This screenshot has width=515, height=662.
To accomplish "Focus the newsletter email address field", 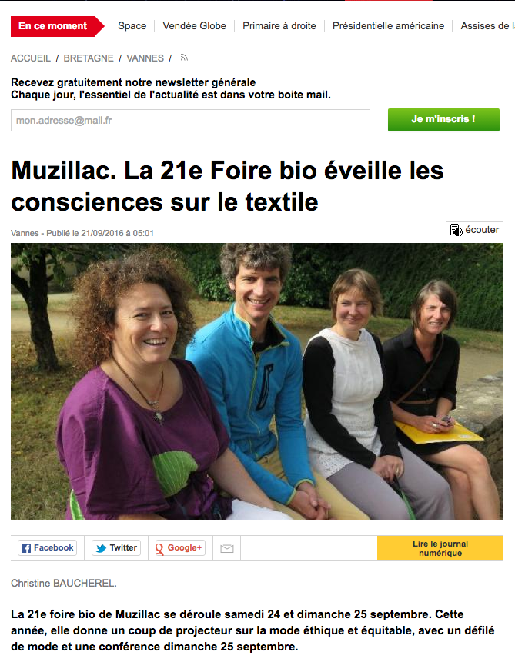I will click(x=190, y=120).
